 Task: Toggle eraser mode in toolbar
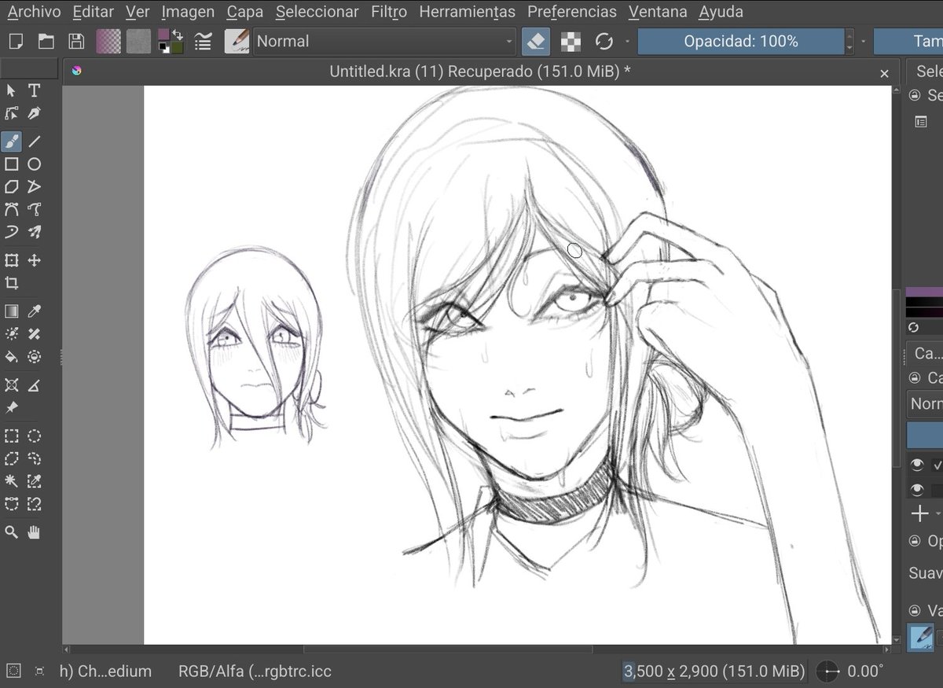click(x=536, y=42)
